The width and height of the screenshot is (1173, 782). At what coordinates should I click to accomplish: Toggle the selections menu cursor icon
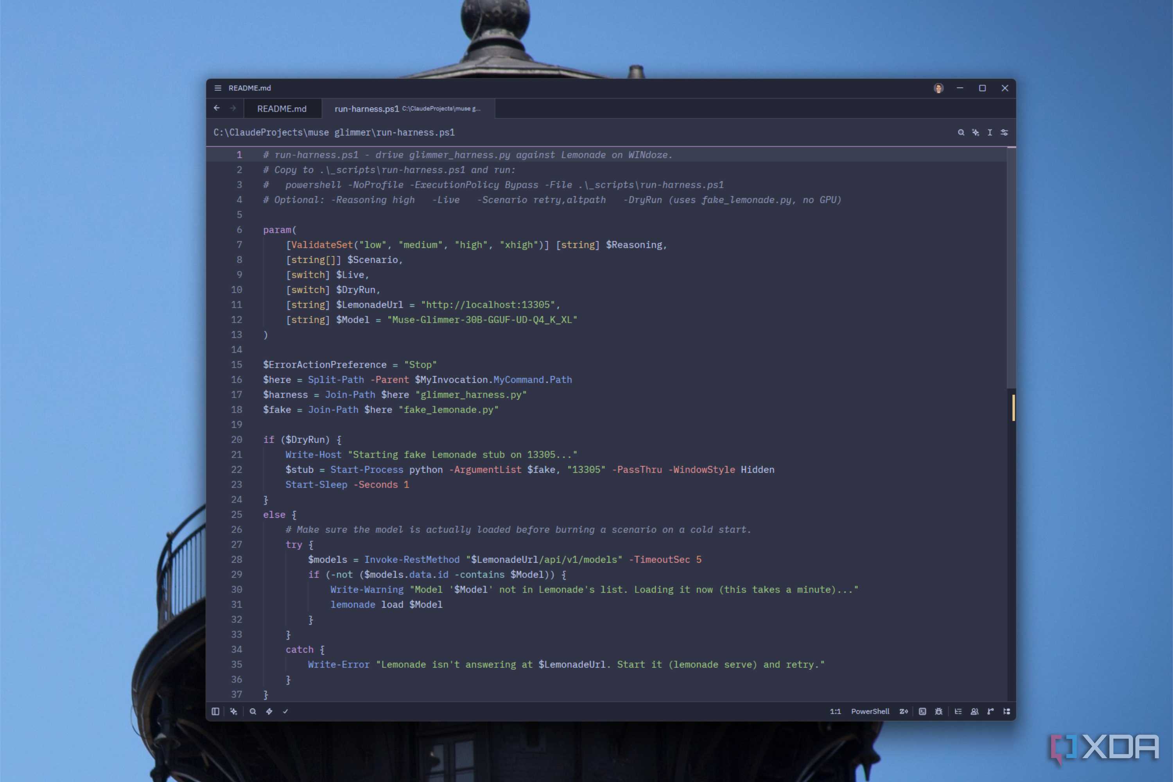coord(990,132)
